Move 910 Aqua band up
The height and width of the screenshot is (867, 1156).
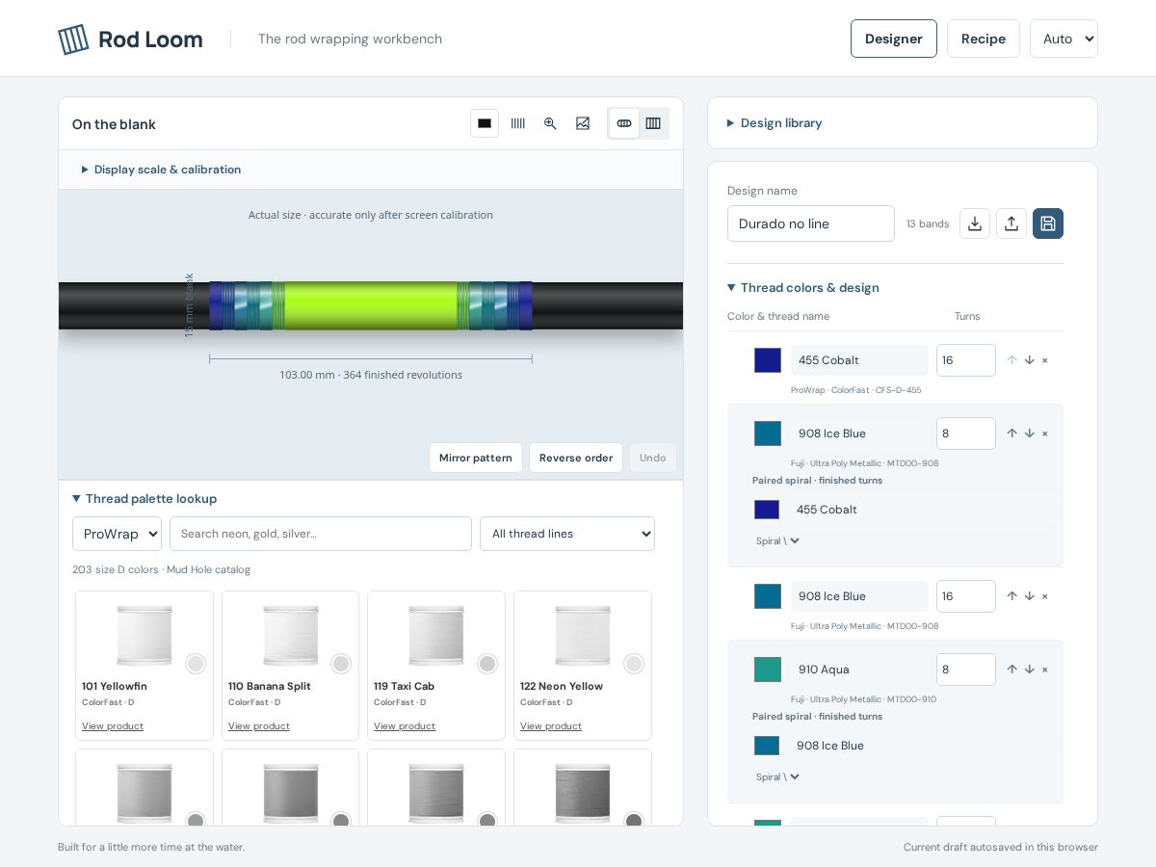tap(1011, 670)
